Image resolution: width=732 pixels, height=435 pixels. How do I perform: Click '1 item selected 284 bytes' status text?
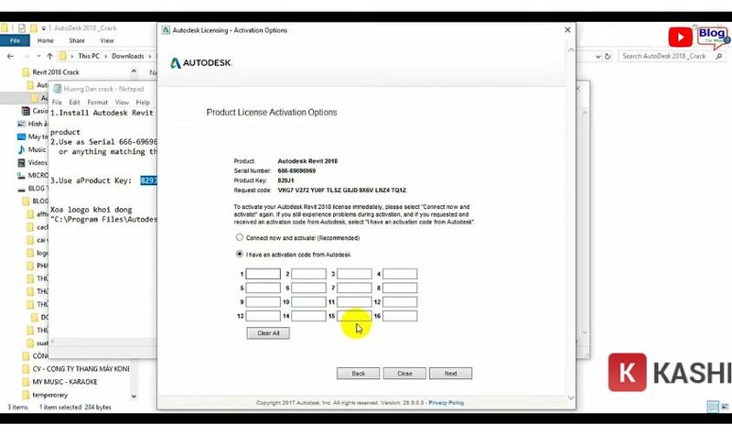[75, 408]
